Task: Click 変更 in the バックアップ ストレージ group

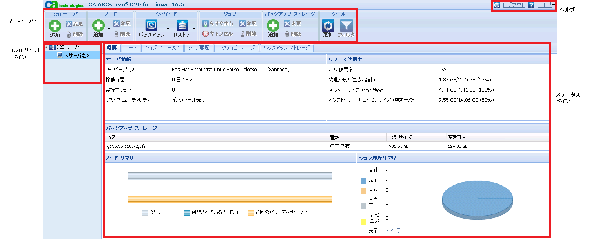Action: coord(293,23)
